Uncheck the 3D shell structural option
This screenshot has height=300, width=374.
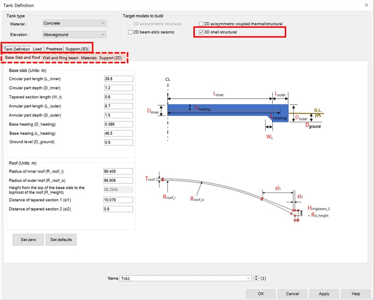201,32
